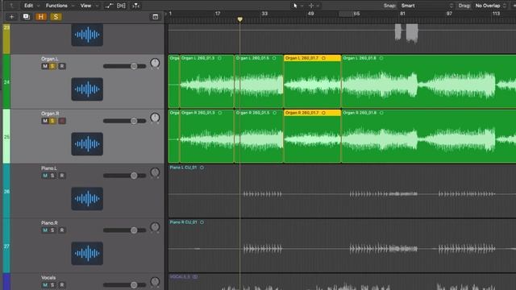Solo the Piano.L track
516x290 pixels.
(x=52, y=176)
